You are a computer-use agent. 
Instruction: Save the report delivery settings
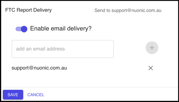[13, 95]
